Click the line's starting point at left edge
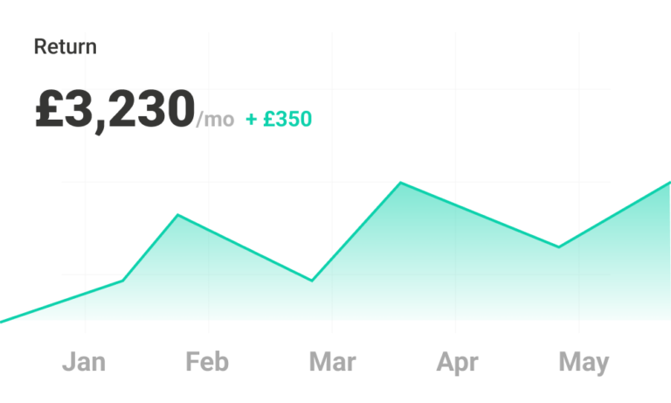The height and width of the screenshot is (403, 671). tap(2, 321)
